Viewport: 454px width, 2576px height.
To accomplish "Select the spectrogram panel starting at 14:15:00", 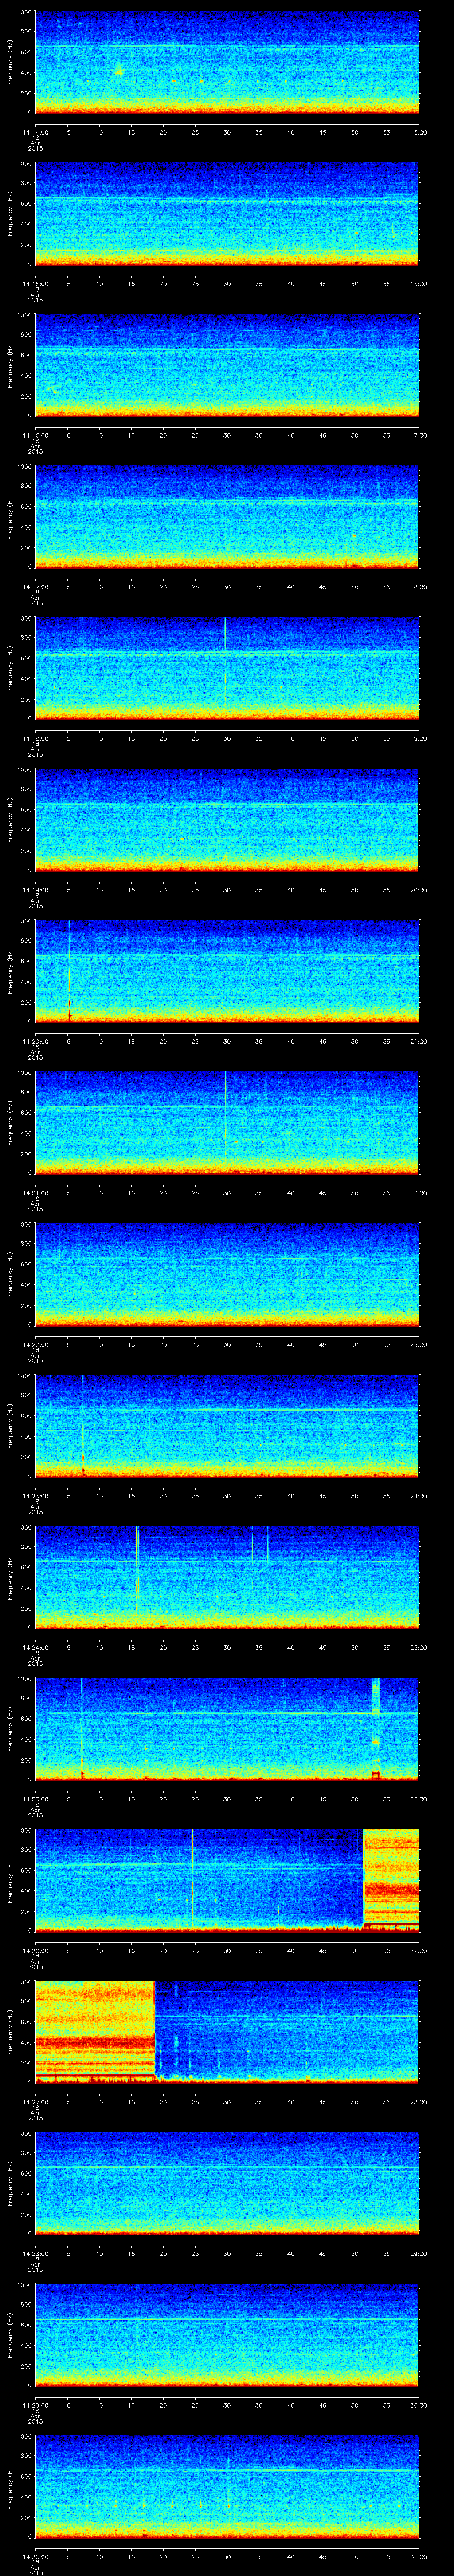I will 227,213.
